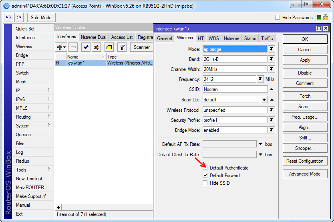Screen dimensions: 334x222
Task: Click the Undo arrow icon
Action: point(8,18)
